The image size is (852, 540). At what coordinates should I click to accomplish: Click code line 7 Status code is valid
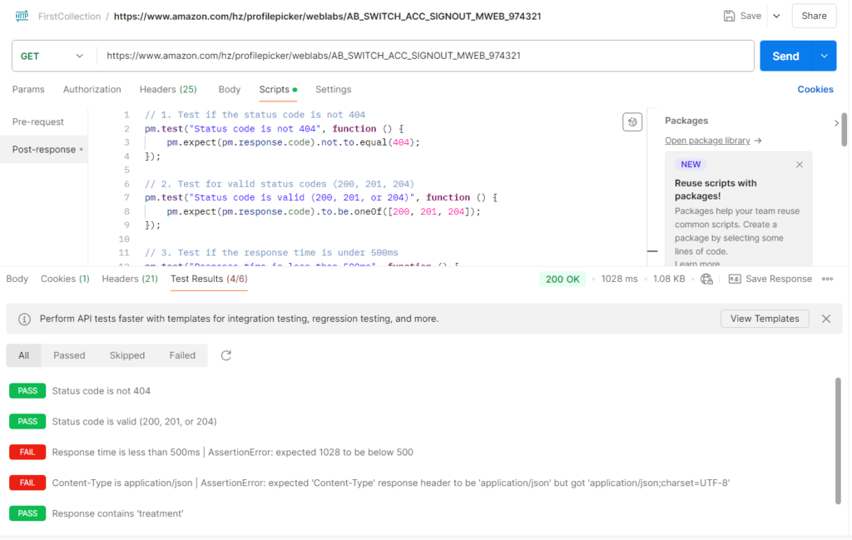tap(321, 198)
